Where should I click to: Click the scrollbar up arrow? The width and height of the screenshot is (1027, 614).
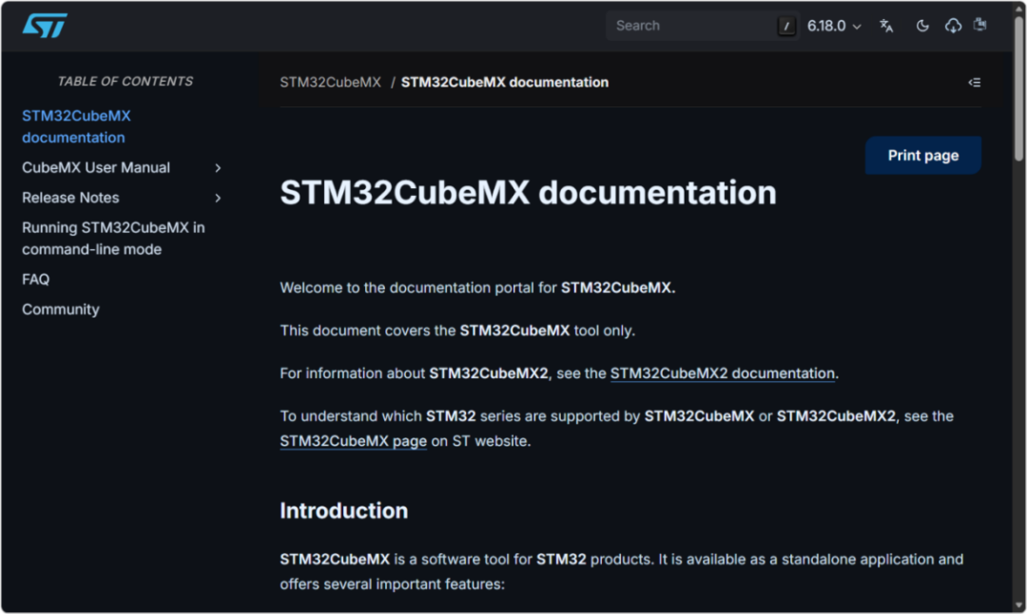(x=1018, y=8)
